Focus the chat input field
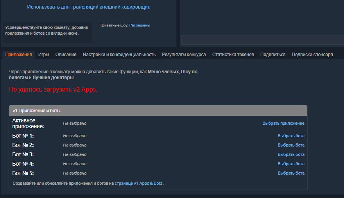The image size is (344, 198). pos(262,40)
